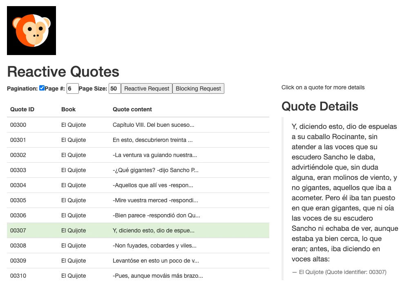Open quote 'En esto, descubrieron treinta ...'
The image size is (409, 283).
click(152, 140)
